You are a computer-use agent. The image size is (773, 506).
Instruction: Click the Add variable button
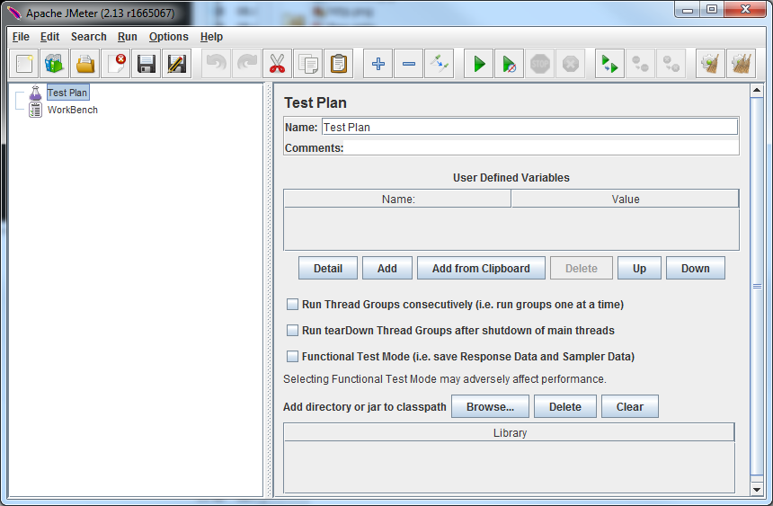coord(387,269)
